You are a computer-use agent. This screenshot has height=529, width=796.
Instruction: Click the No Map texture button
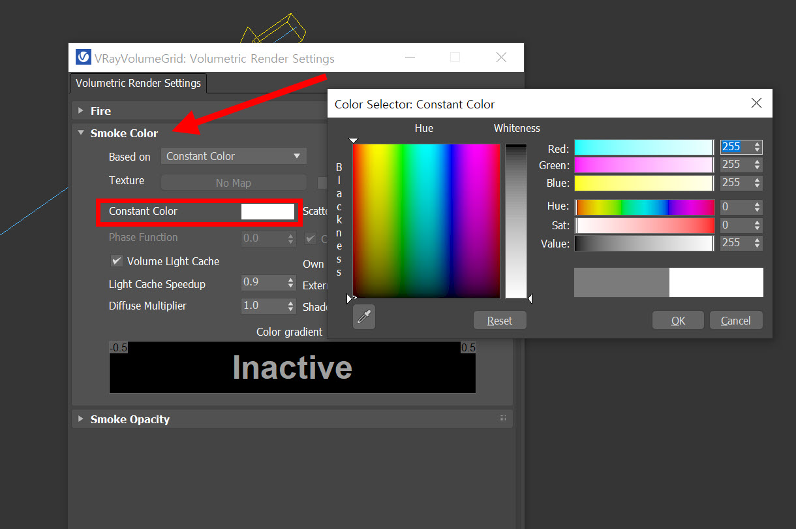pos(234,183)
